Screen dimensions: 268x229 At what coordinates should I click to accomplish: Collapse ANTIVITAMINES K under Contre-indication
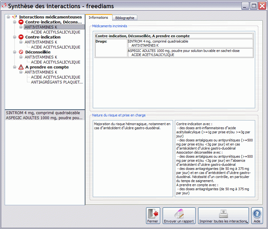coord(21,42)
